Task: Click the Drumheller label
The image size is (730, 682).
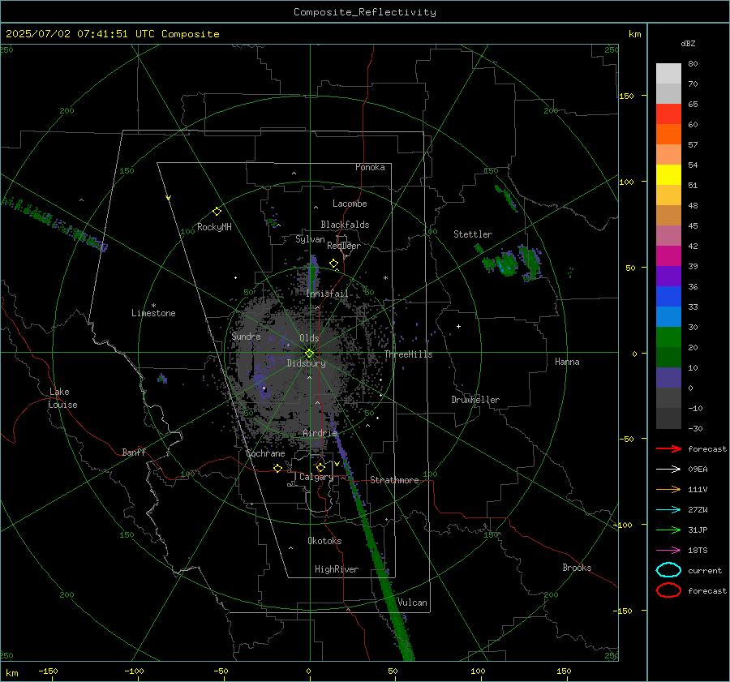Action: 475,400
